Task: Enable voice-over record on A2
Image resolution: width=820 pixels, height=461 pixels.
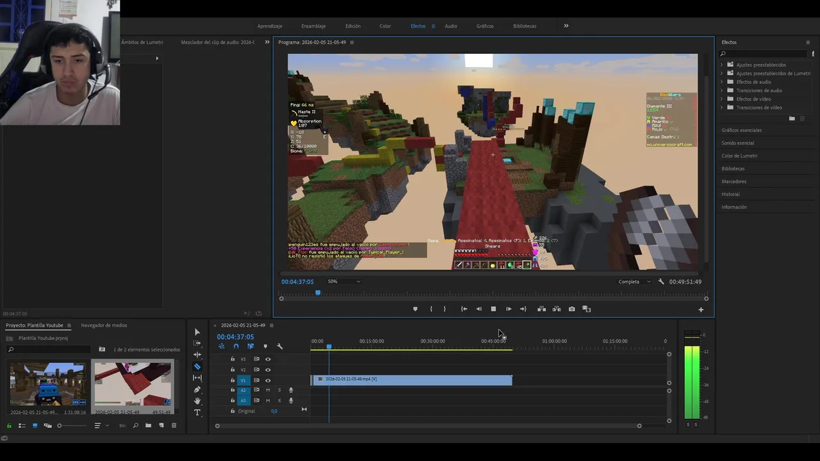Action: [291, 390]
